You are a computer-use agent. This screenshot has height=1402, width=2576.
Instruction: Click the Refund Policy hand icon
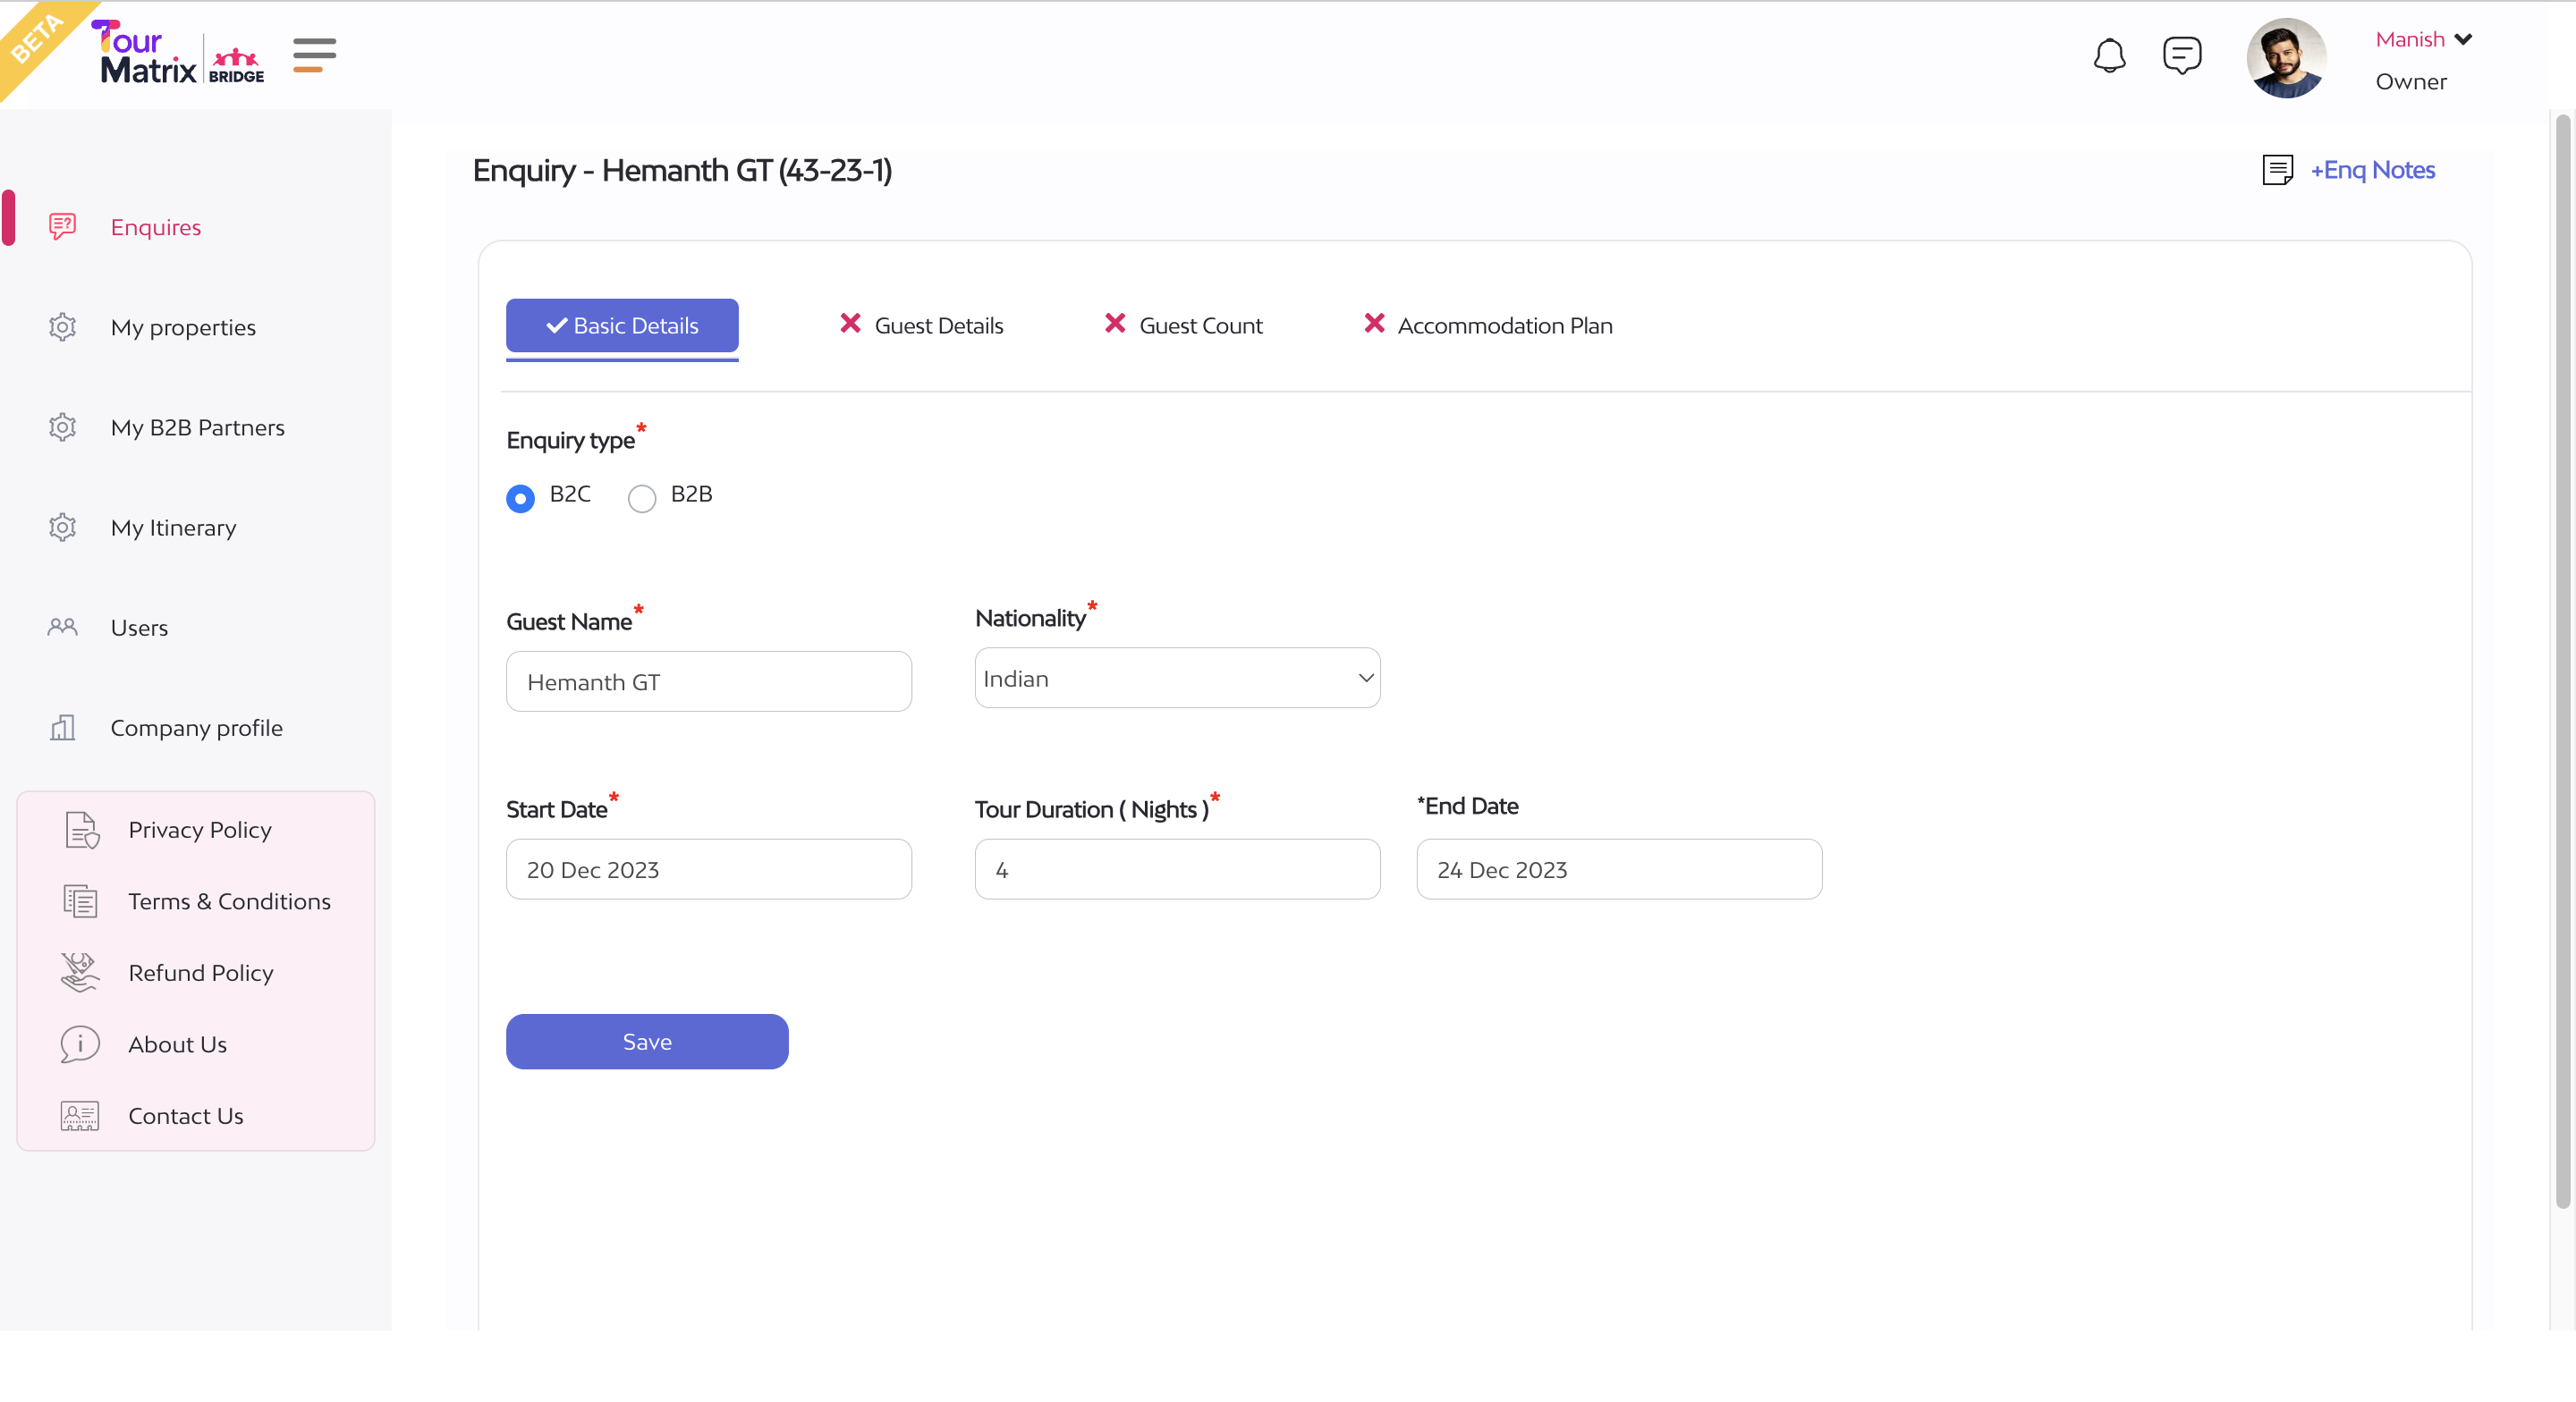tap(80, 972)
